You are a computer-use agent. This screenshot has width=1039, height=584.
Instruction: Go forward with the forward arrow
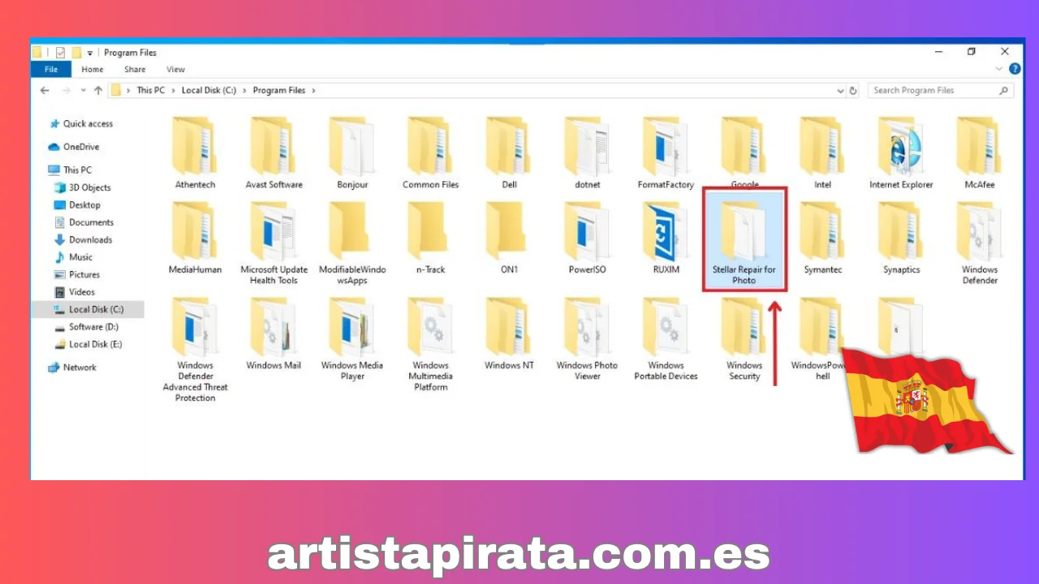(67, 90)
